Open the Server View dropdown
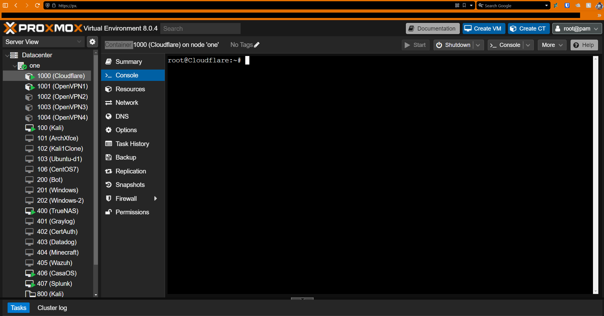 pyautogui.click(x=43, y=42)
